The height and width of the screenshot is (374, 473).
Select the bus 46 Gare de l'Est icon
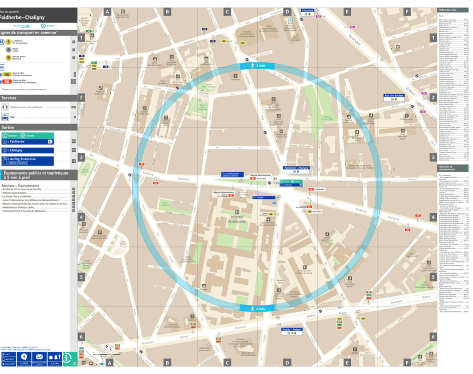[x=7, y=74]
